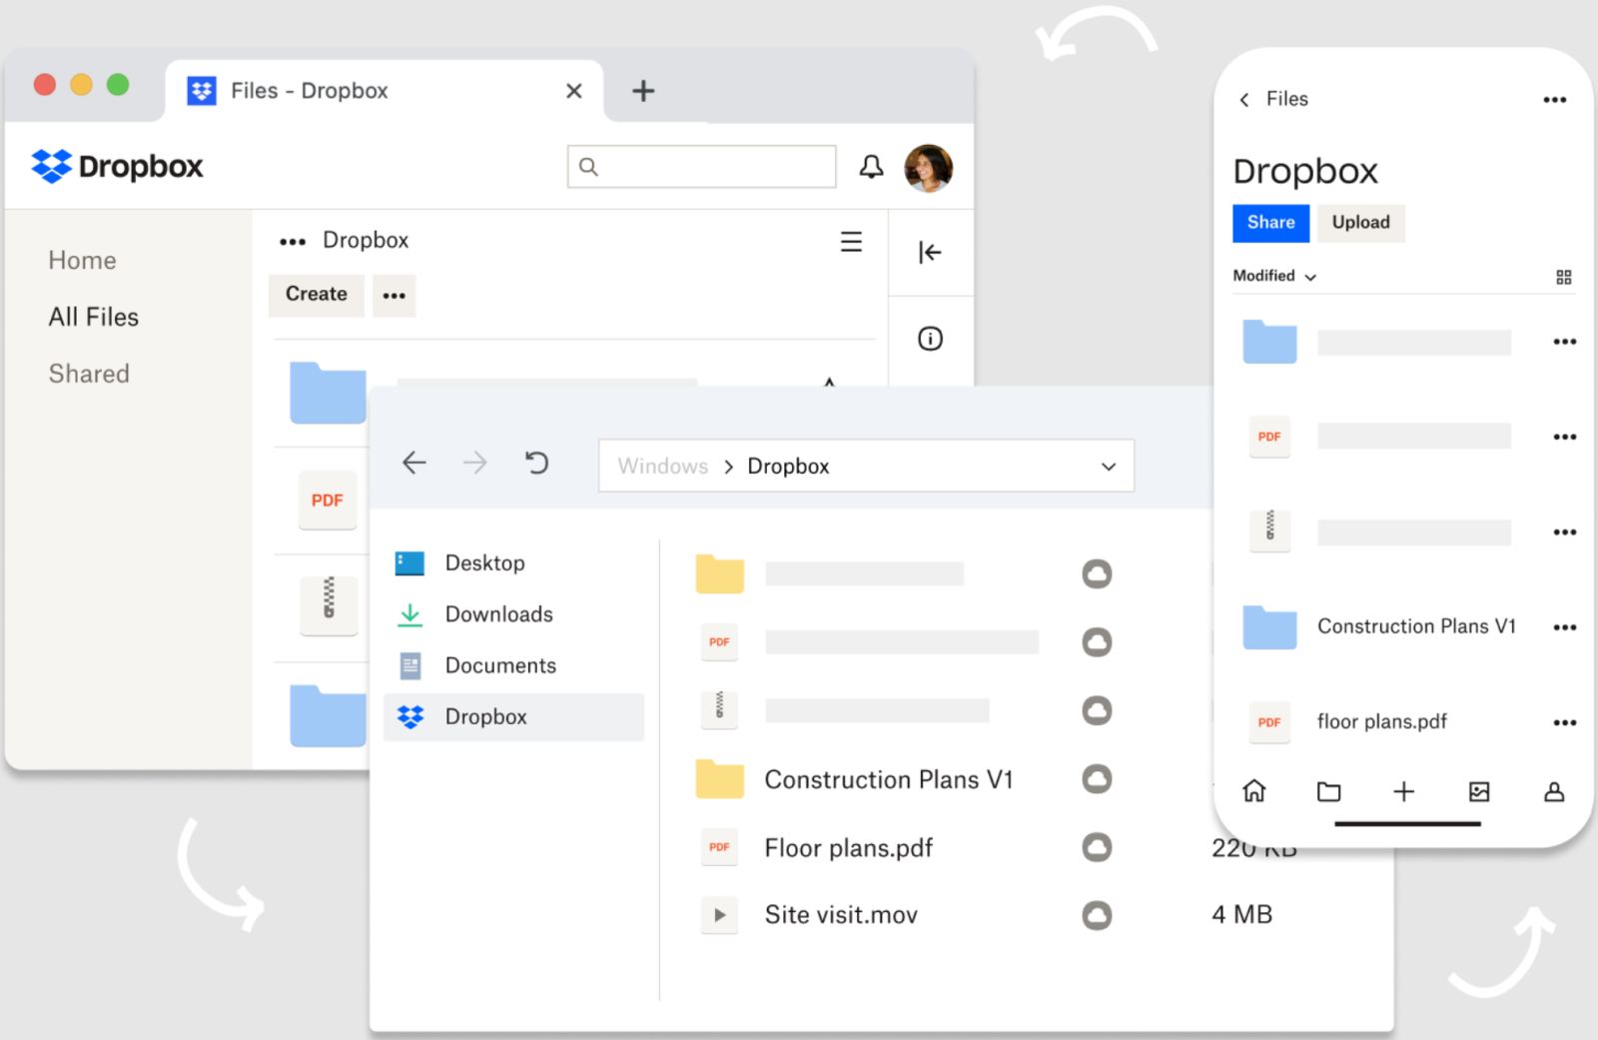
Task: Open the user profile avatar
Action: click(x=928, y=168)
